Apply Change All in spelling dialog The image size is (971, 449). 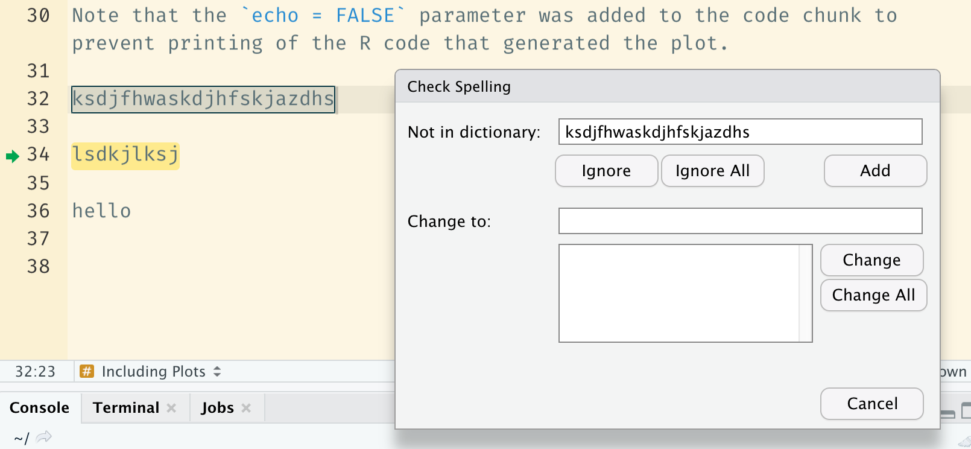(x=873, y=295)
